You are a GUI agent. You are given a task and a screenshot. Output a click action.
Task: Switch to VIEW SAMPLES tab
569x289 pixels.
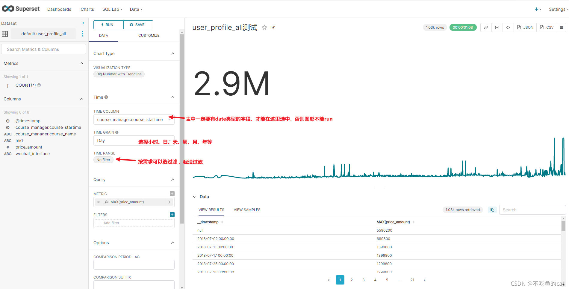pyautogui.click(x=247, y=210)
